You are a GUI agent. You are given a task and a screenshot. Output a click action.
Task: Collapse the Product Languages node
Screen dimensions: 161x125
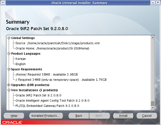tap(9, 54)
